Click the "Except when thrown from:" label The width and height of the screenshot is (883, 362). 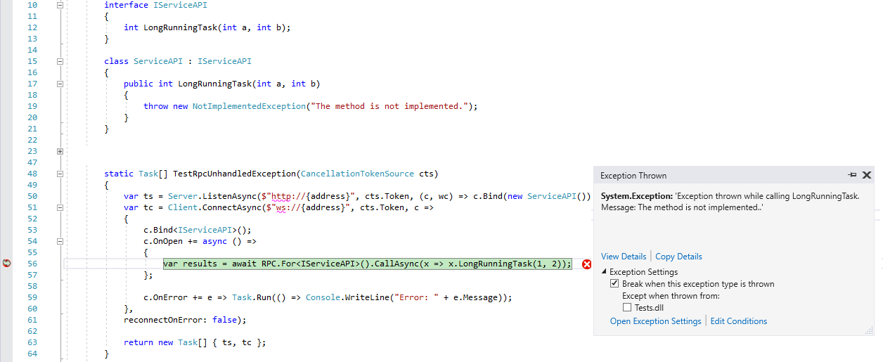point(671,296)
